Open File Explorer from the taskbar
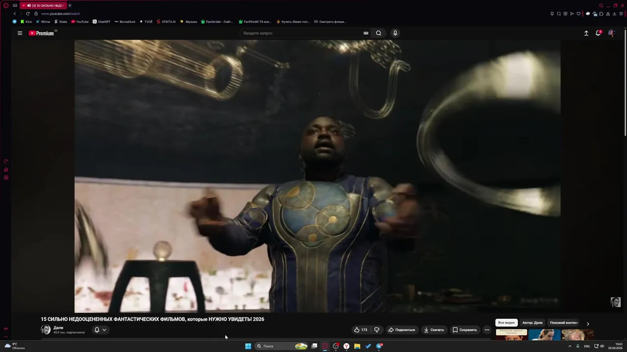Screen dimensions: 627x352 point(357,346)
